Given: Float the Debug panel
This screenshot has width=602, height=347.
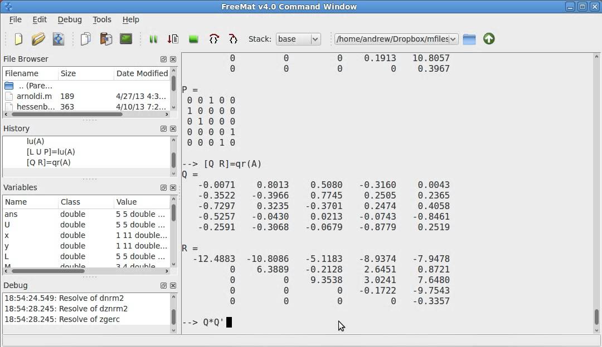Looking at the screenshot, I should coord(163,286).
